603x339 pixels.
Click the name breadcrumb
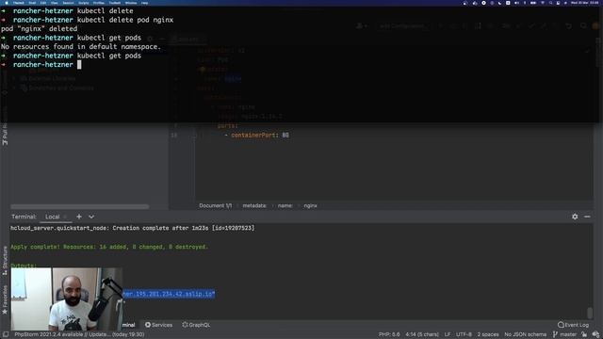click(285, 205)
